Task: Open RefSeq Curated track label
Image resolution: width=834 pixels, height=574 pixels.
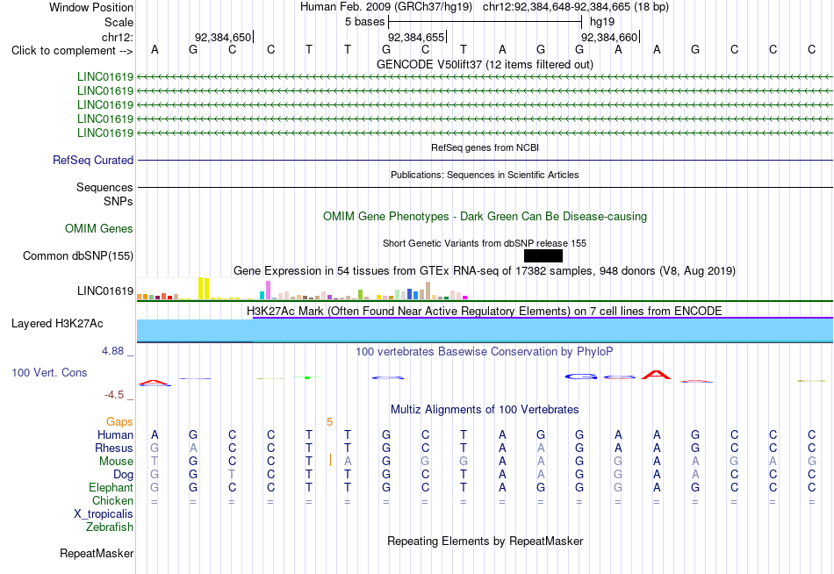Action: pos(93,160)
